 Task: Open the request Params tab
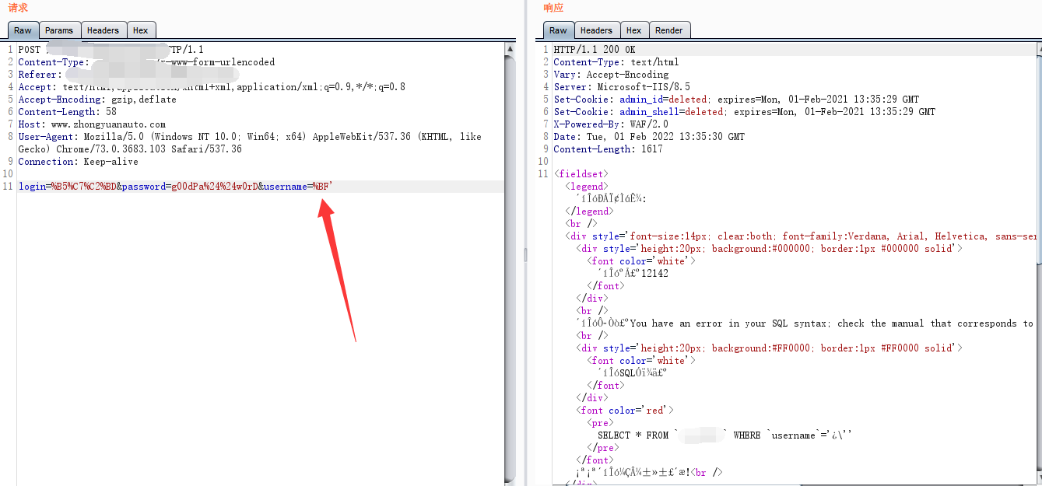point(59,30)
